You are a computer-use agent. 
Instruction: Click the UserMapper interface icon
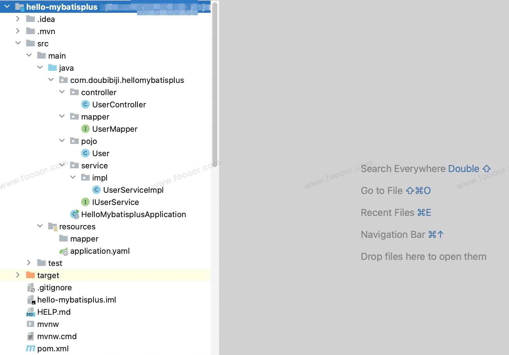pos(85,129)
